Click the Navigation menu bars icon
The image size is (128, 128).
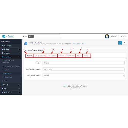(x=2, y=41)
